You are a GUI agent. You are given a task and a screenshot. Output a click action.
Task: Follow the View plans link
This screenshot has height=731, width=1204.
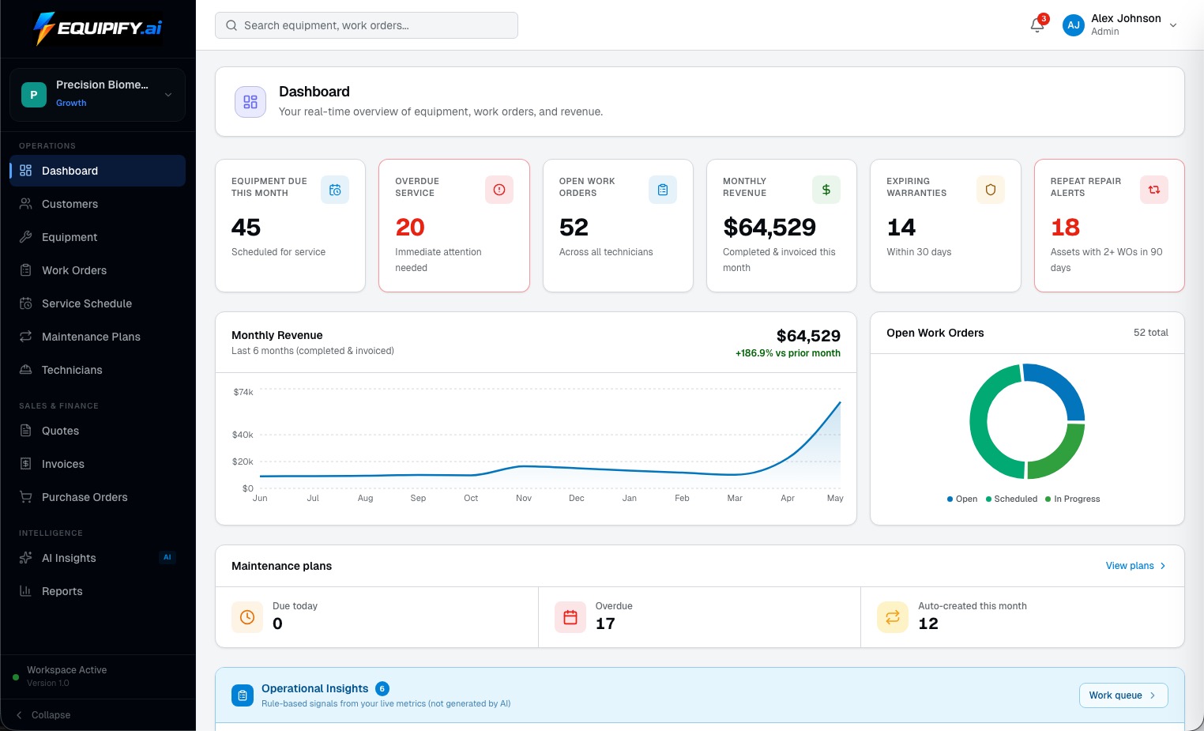pos(1136,566)
